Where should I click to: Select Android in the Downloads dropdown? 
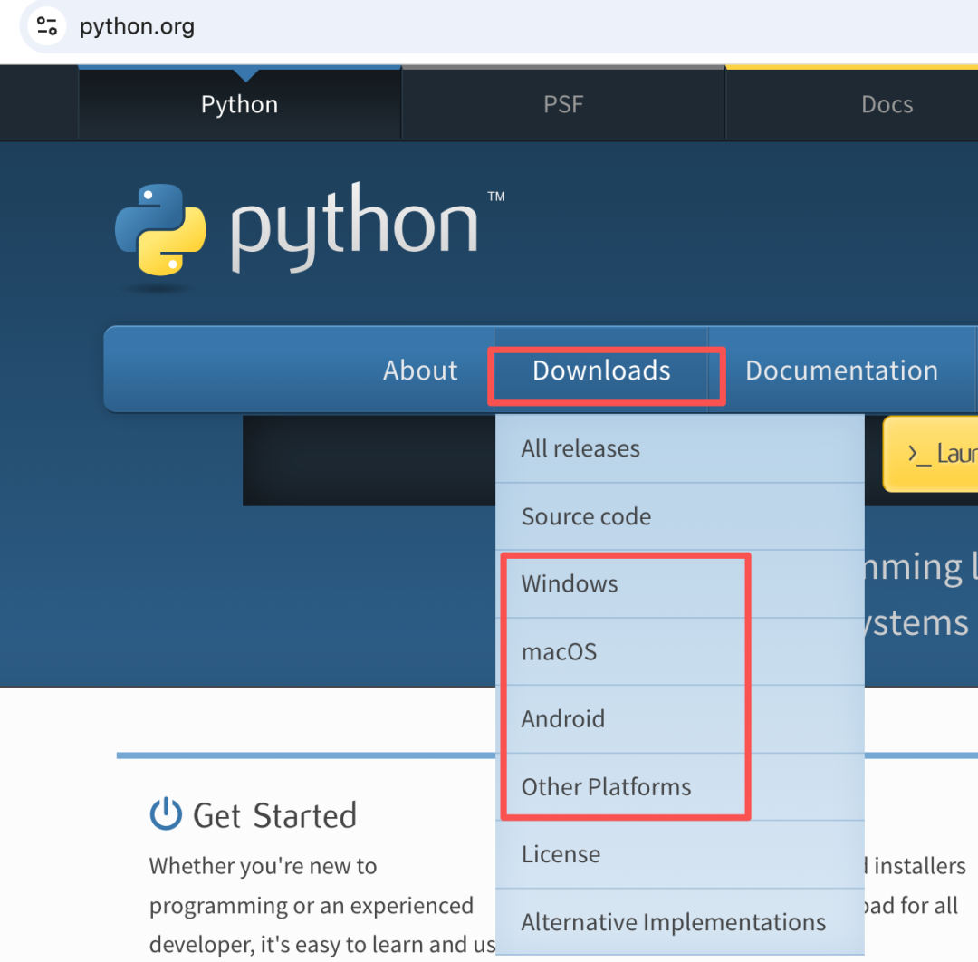click(680, 719)
